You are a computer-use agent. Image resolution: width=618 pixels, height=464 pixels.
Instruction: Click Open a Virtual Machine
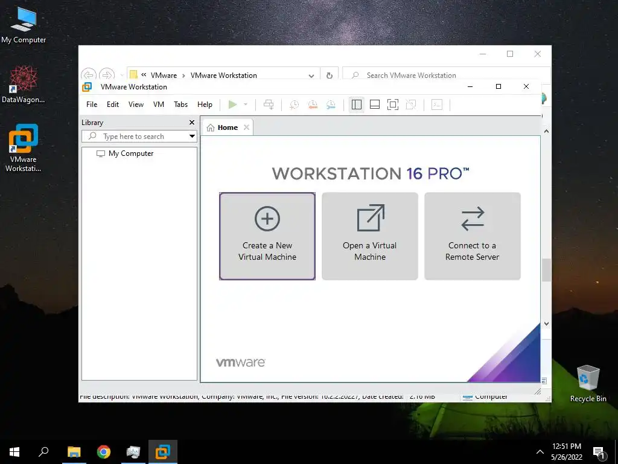click(x=370, y=236)
